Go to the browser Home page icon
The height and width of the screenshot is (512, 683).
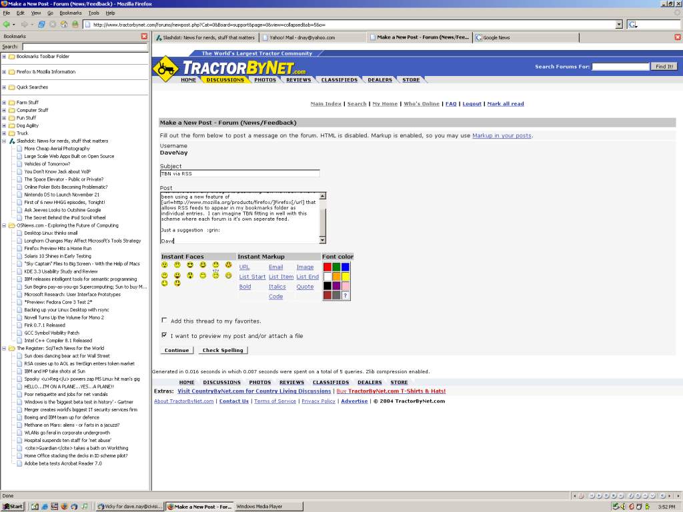64,24
